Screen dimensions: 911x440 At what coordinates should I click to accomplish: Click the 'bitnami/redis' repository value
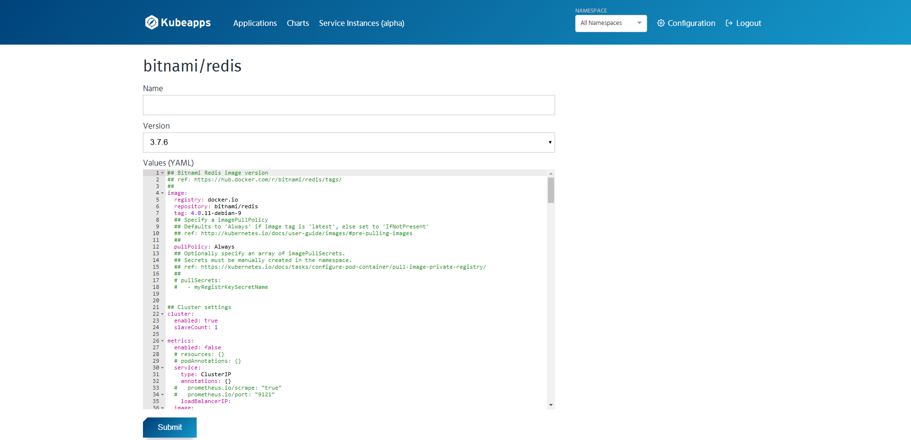tap(236, 206)
